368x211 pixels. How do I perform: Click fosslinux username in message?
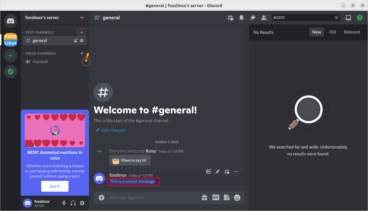point(118,175)
